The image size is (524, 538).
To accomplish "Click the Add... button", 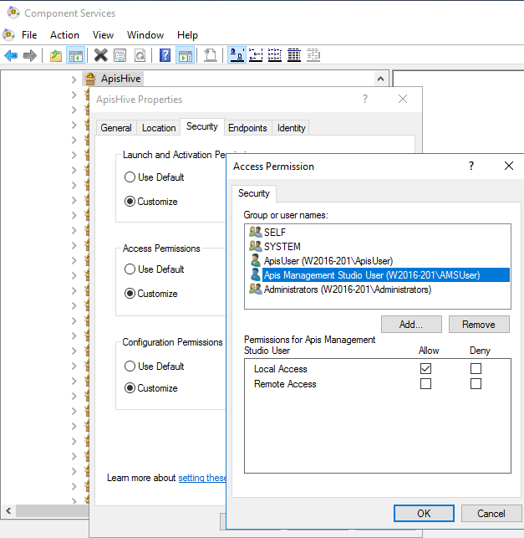I will click(x=410, y=325).
